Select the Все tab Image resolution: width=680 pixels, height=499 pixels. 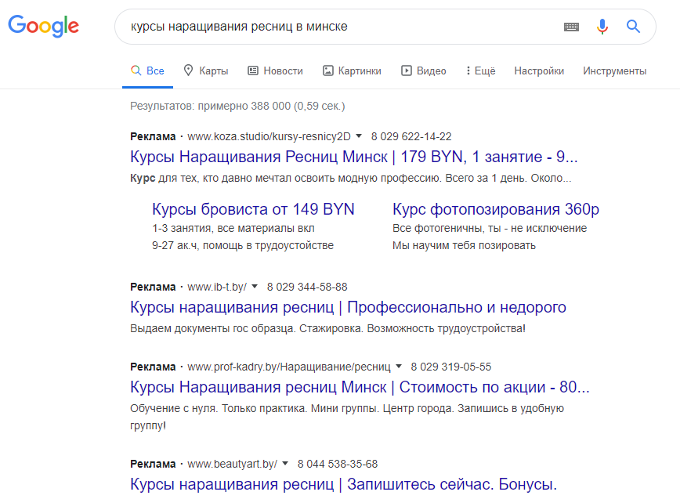tap(147, 71)
